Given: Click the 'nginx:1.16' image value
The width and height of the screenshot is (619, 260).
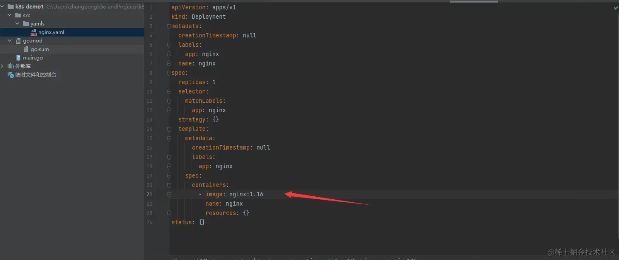Looking at the screenshot, I should coord(246,195).
